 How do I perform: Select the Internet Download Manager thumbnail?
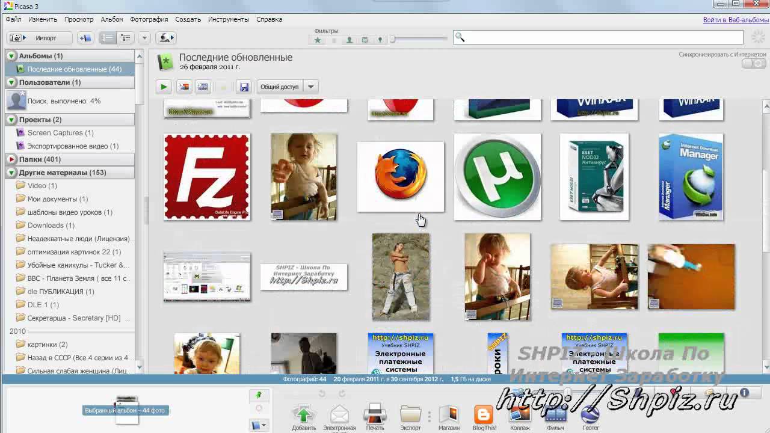click(x=691, y=177)
